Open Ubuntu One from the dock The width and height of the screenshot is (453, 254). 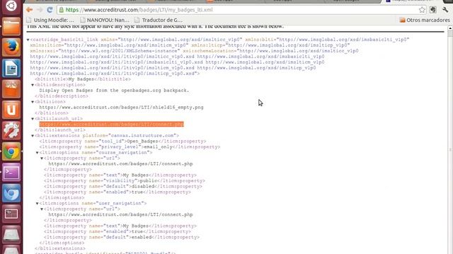11,110
